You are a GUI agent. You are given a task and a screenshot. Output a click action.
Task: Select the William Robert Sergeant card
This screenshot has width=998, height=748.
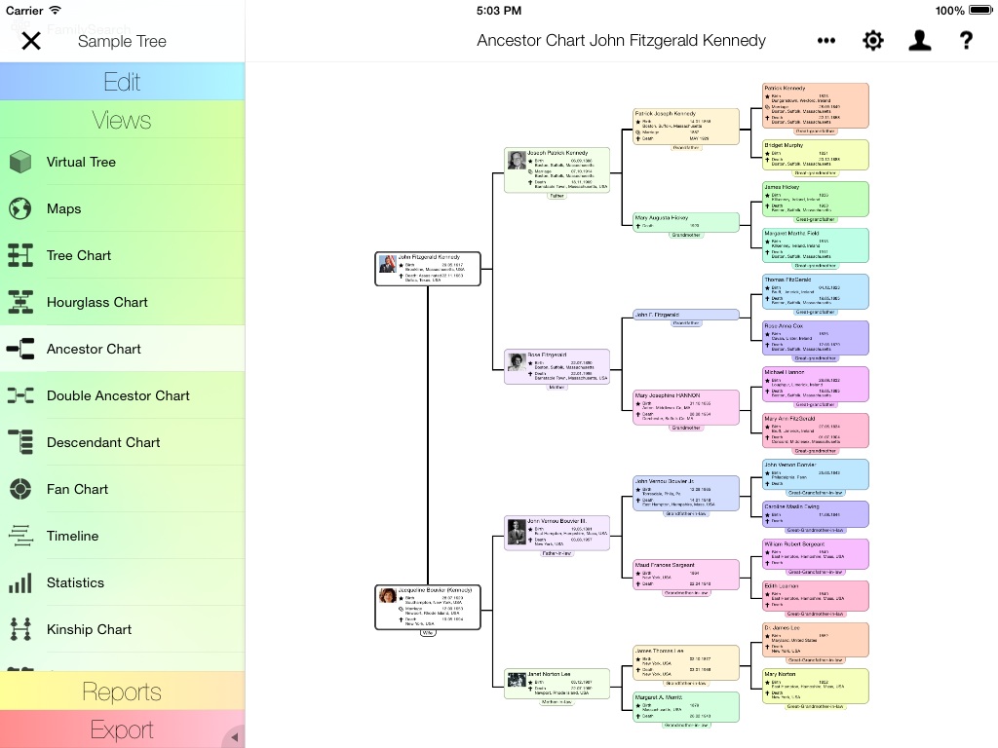click(816, 554)
